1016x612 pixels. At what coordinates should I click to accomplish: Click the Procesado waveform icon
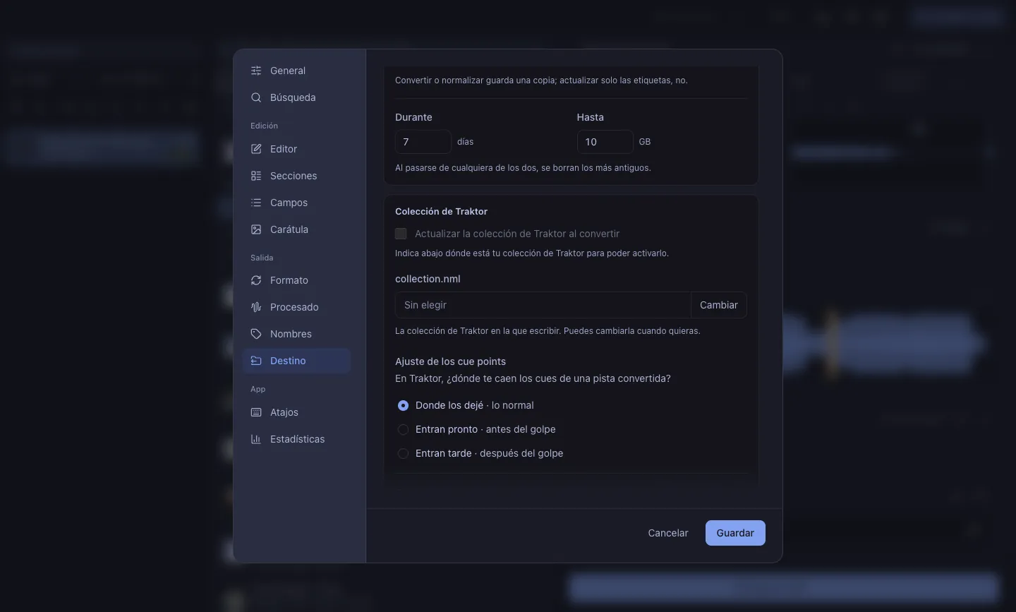point(256,307)
